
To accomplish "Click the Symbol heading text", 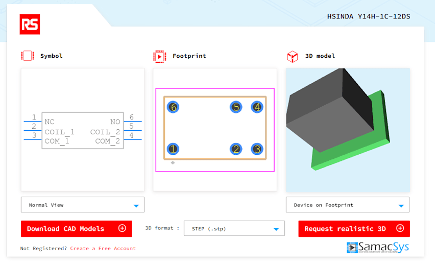I will [x=52, y=56].
